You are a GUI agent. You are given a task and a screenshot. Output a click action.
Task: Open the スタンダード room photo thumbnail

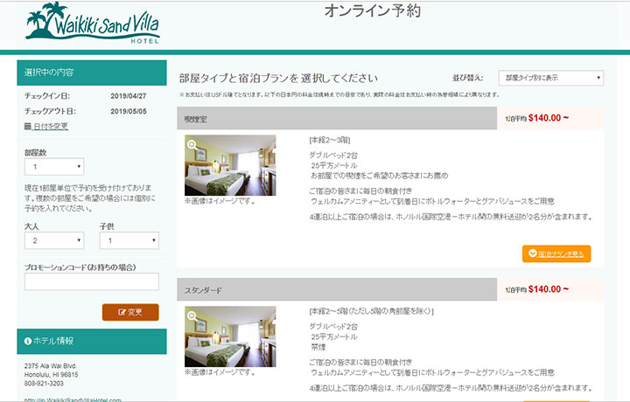pyautogui.click(x=230, y=336)
